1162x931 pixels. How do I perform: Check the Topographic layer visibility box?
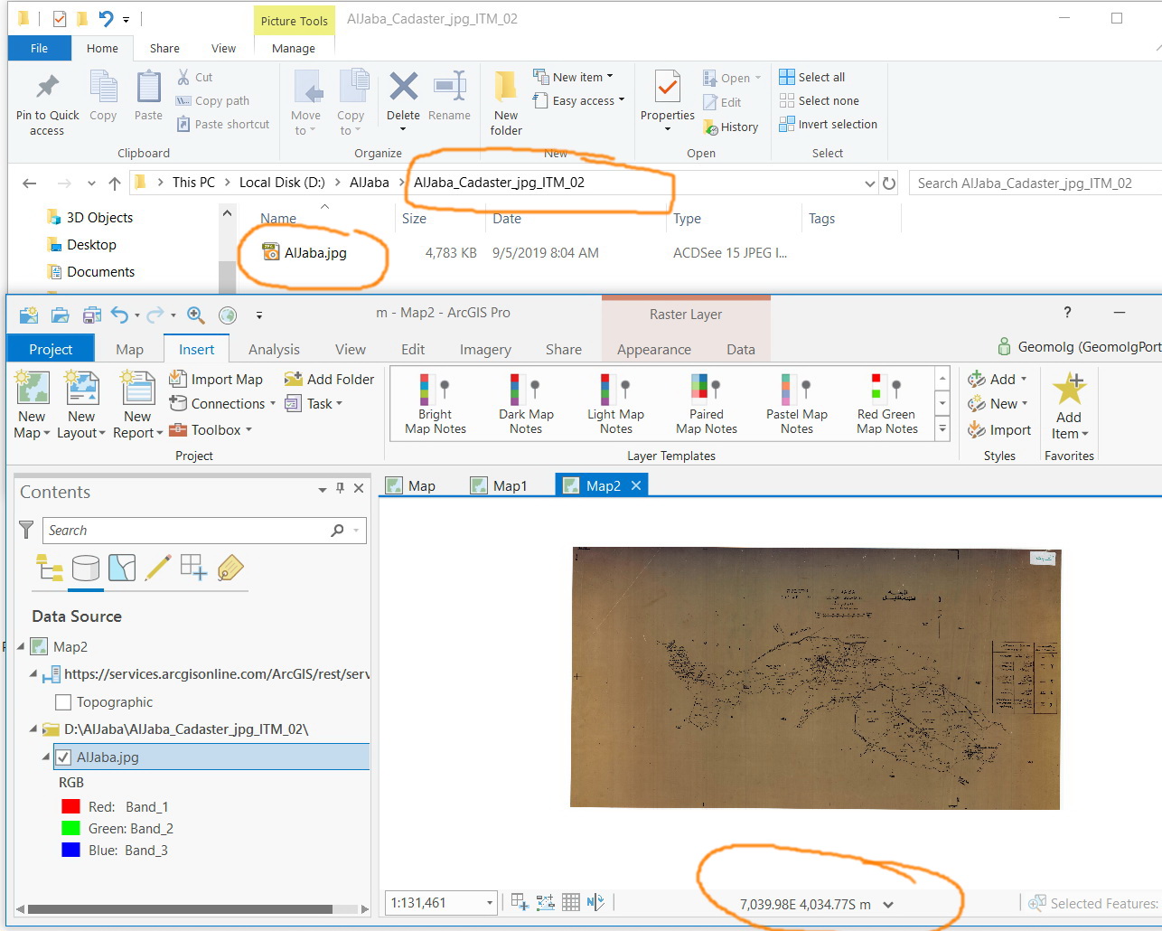(63, 702)
